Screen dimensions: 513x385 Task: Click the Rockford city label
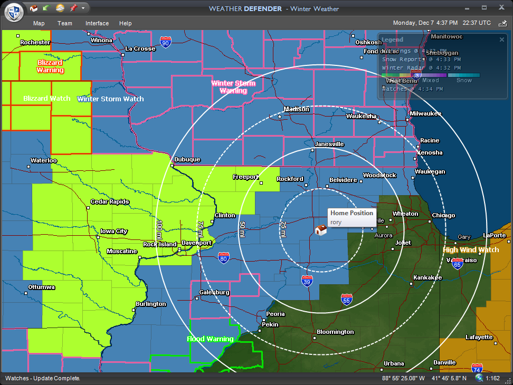tap(290, 179)
